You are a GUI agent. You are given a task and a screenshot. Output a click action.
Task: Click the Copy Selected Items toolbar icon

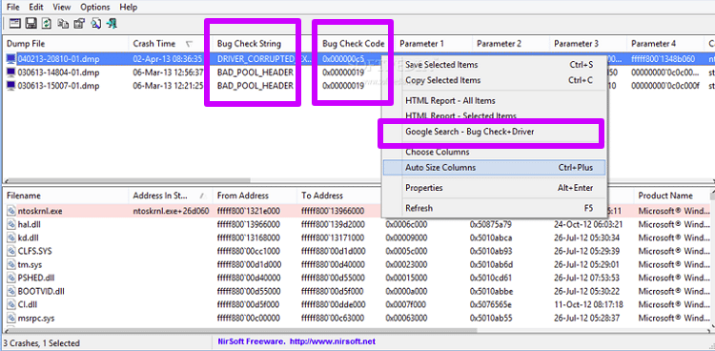(x=63, y=23)
